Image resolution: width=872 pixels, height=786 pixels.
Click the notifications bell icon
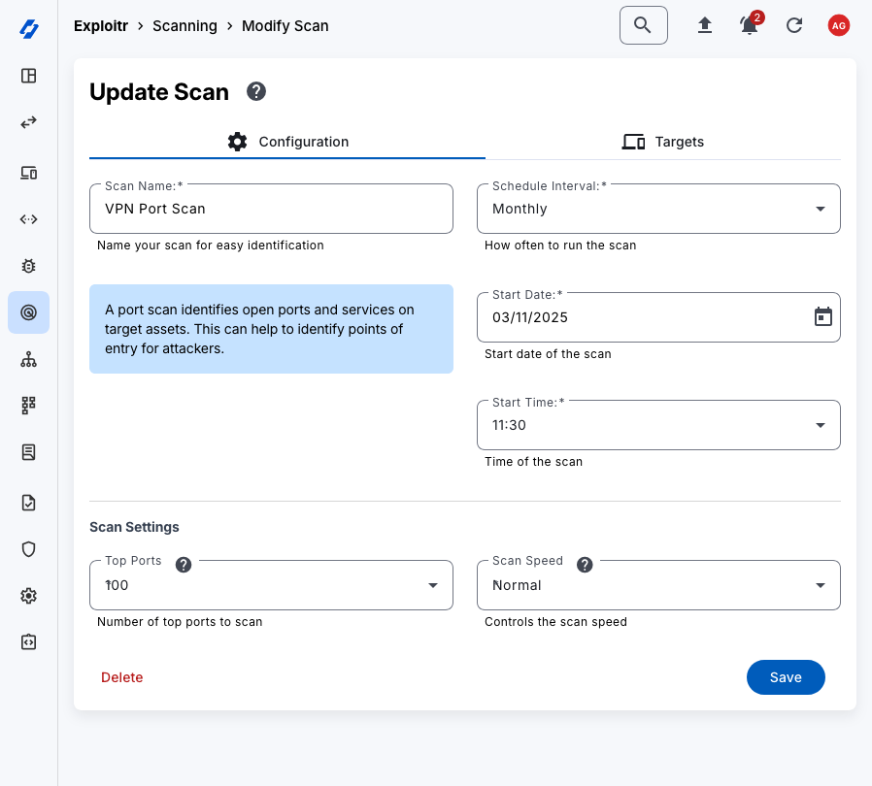tap(749, 26)
